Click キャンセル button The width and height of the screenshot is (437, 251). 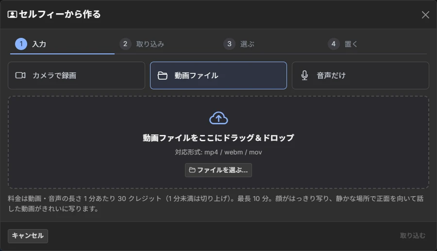[28, 236]
